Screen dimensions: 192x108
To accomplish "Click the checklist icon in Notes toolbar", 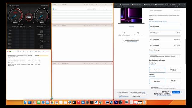I will click(33, 51).
